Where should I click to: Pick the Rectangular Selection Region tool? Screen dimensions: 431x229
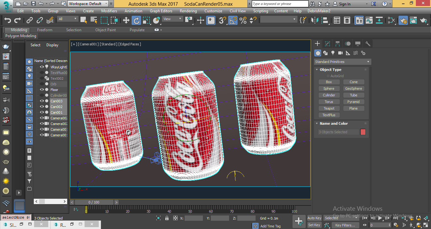point(104,20)
